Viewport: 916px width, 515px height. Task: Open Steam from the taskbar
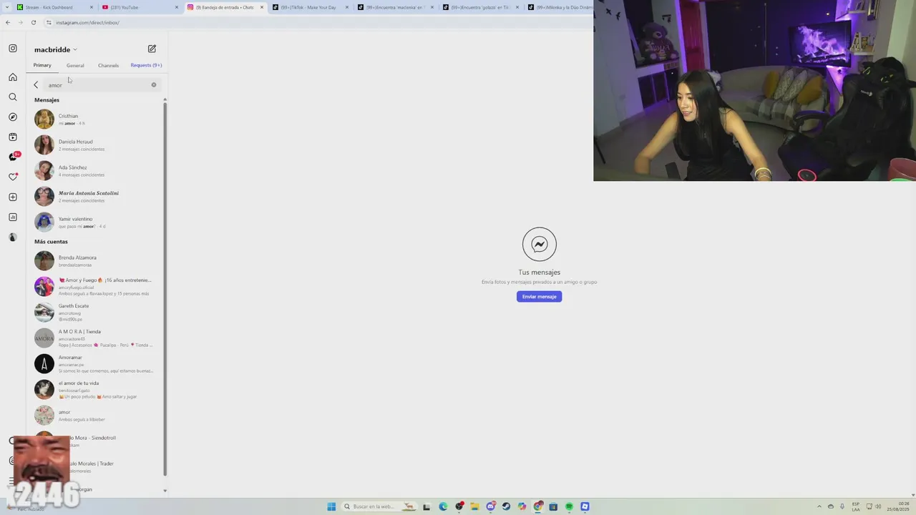click(x=506, y=506)
